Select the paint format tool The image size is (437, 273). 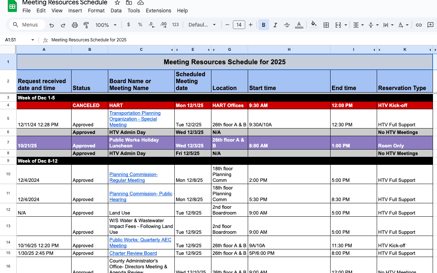tap(86, 25)
